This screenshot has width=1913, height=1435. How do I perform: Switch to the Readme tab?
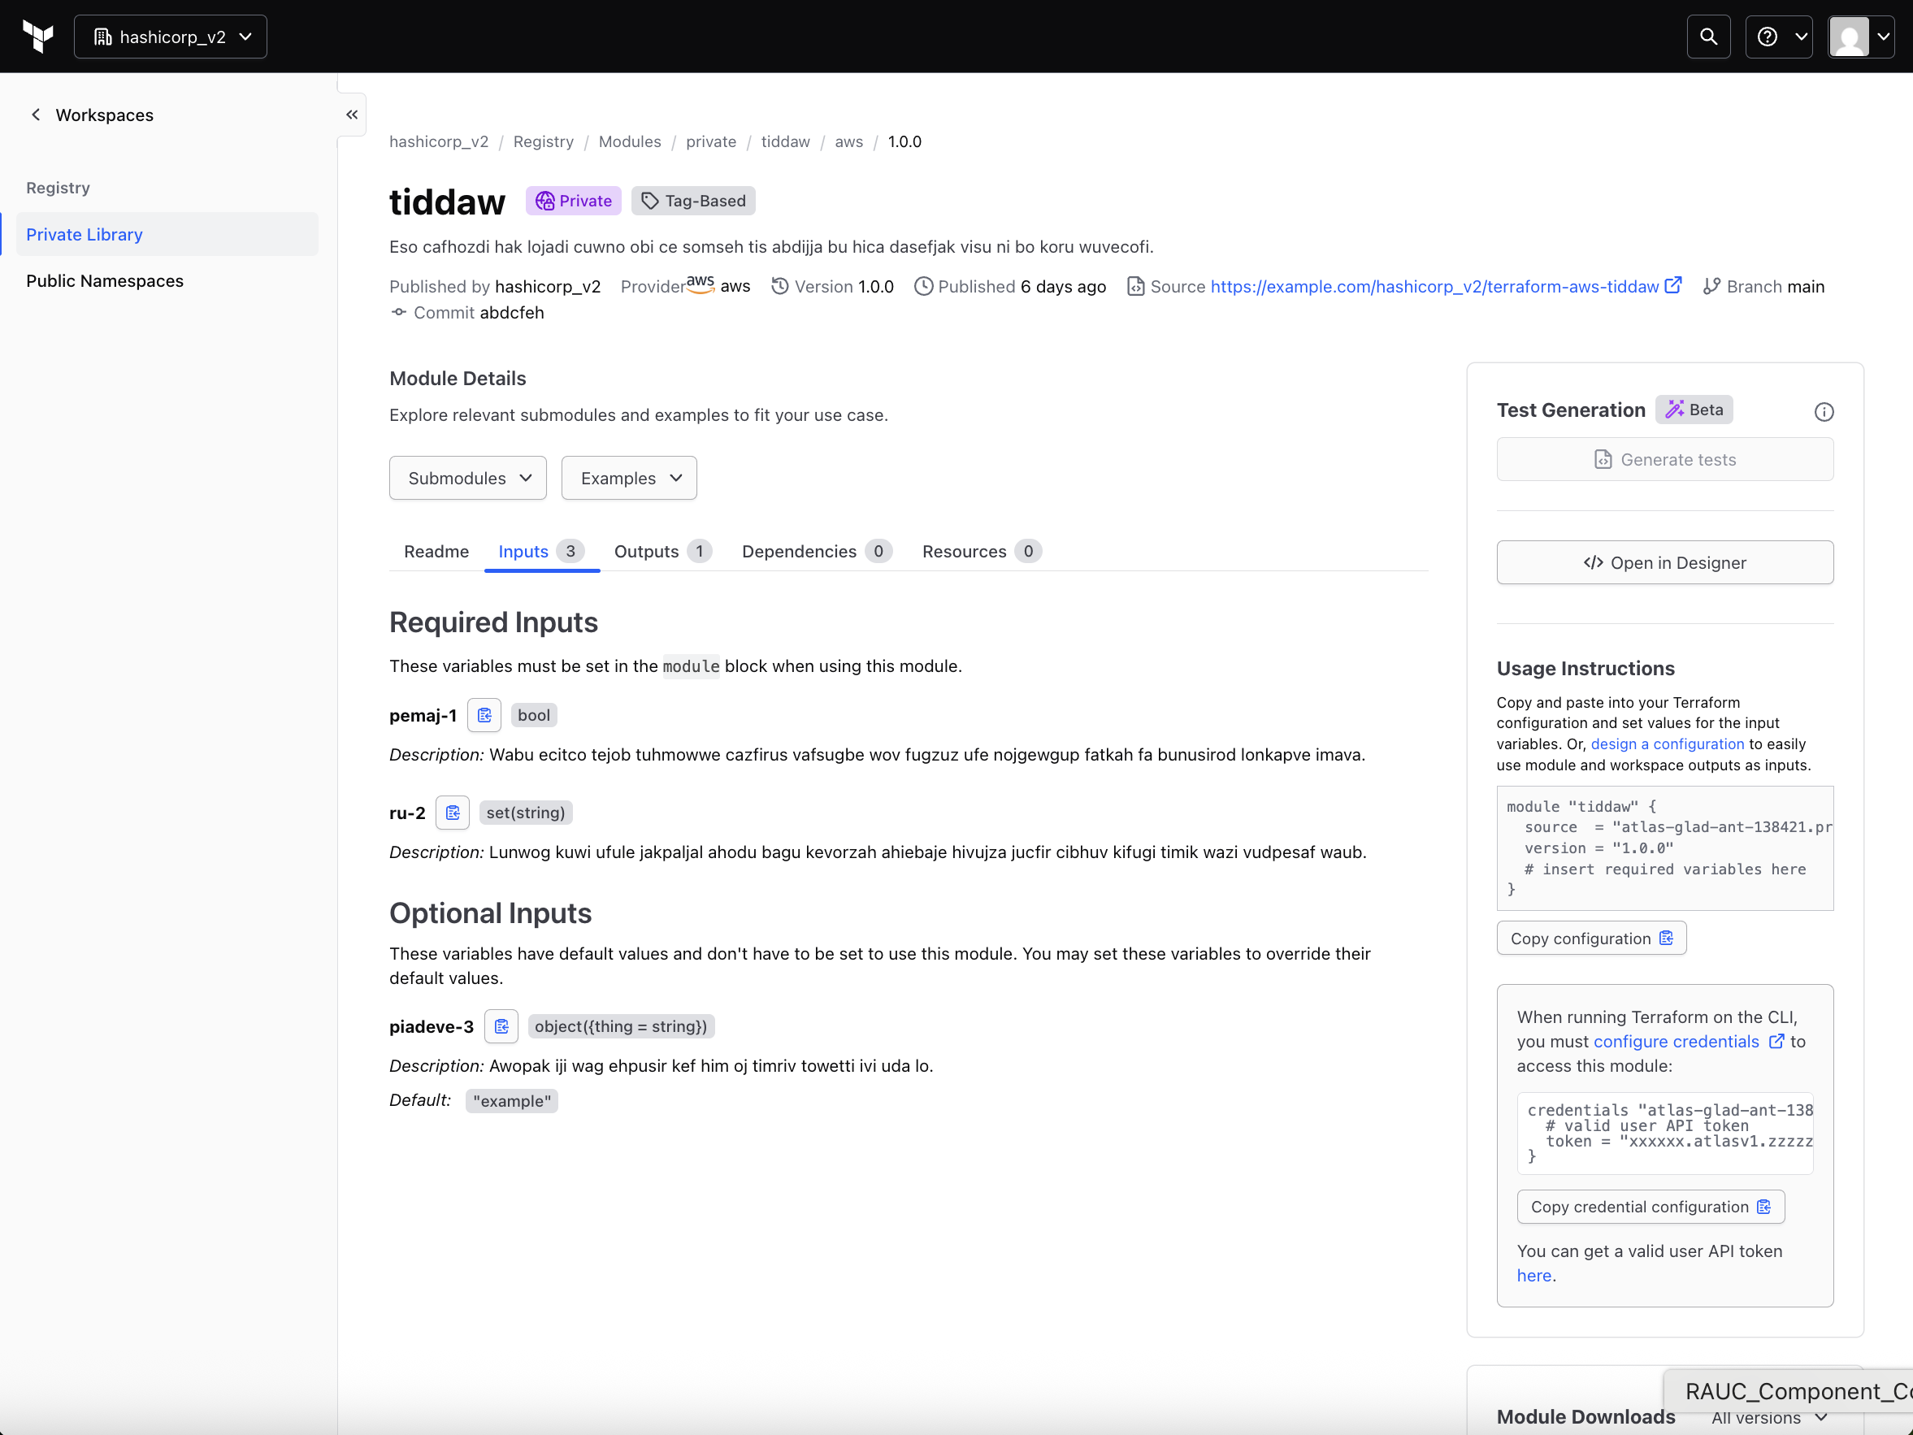pyautogui.click(x=436, y=551)
